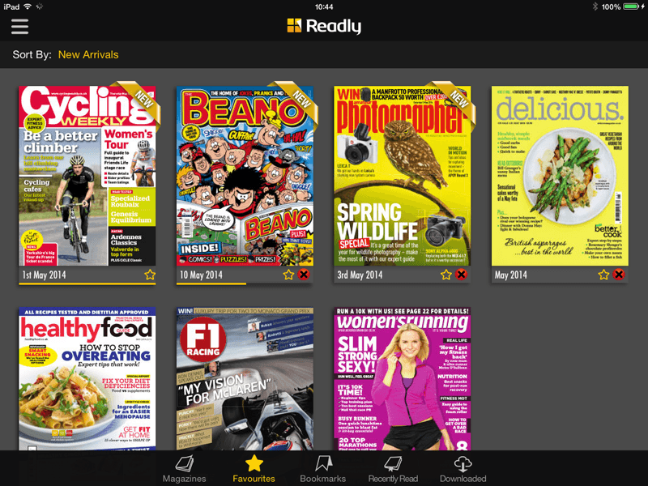Open the Women's Running cover
The height and width of the screenshot is (486, 648).
(402, 378)
